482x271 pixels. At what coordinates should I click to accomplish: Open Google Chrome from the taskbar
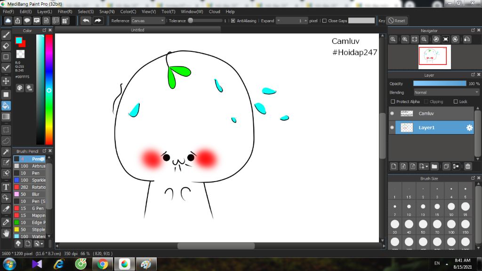tap(102, 264)
